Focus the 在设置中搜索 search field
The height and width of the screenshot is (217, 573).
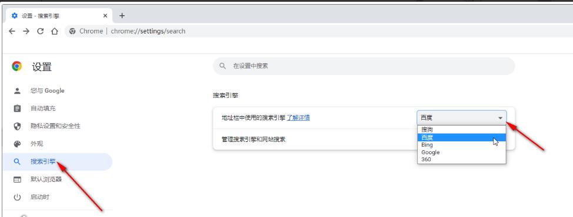click(364, 66)
